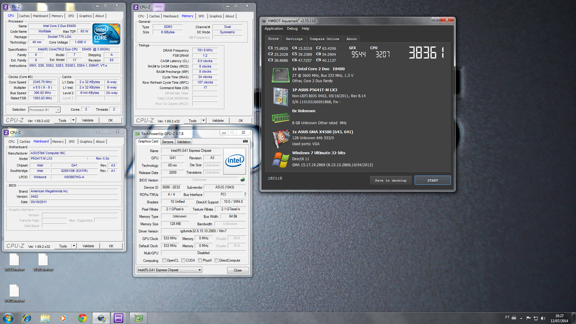Image resolution: width=576 pixels, height=324 pixels.
Task: Open Caches tab in top-left CPU-Z window
Action: tap(24, 16)
